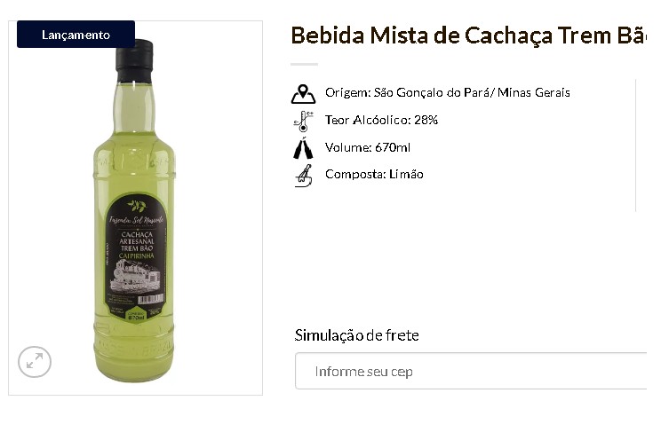661x440 pixels.
Task: Click the expand image zoom icon
Action: [35, 362]
